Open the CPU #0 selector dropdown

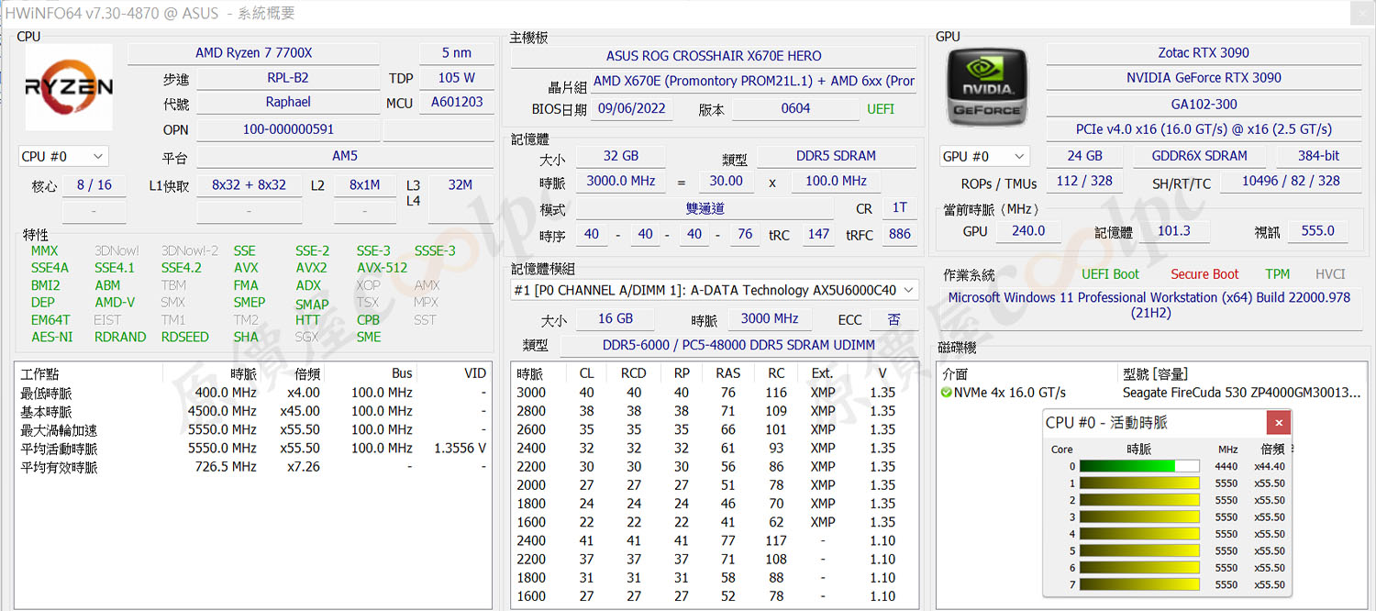click(63, 157)
